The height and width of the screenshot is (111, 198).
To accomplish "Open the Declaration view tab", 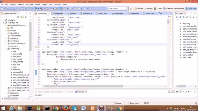I will pyautogui.click(x=57, y=92).
